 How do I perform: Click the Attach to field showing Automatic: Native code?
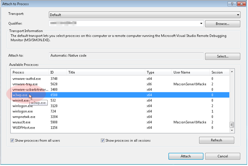(126, 56)
